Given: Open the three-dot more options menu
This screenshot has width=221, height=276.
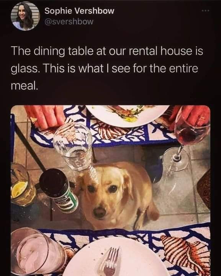Looking at the screenshot, I should tap(206, 11).
